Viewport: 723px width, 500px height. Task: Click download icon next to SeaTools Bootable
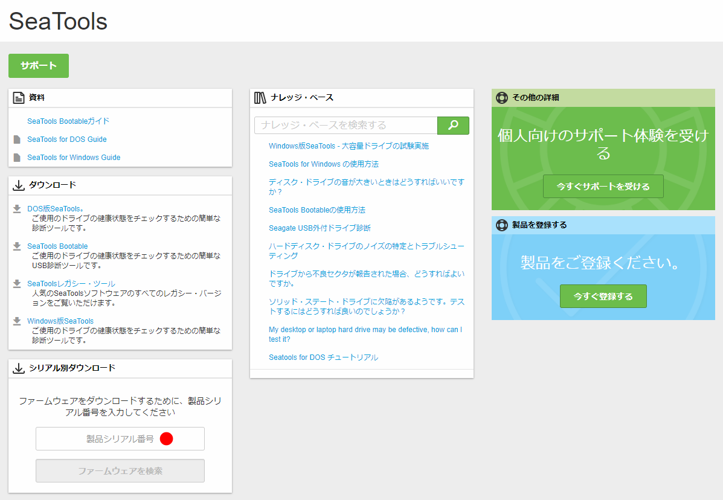(17, 246)
